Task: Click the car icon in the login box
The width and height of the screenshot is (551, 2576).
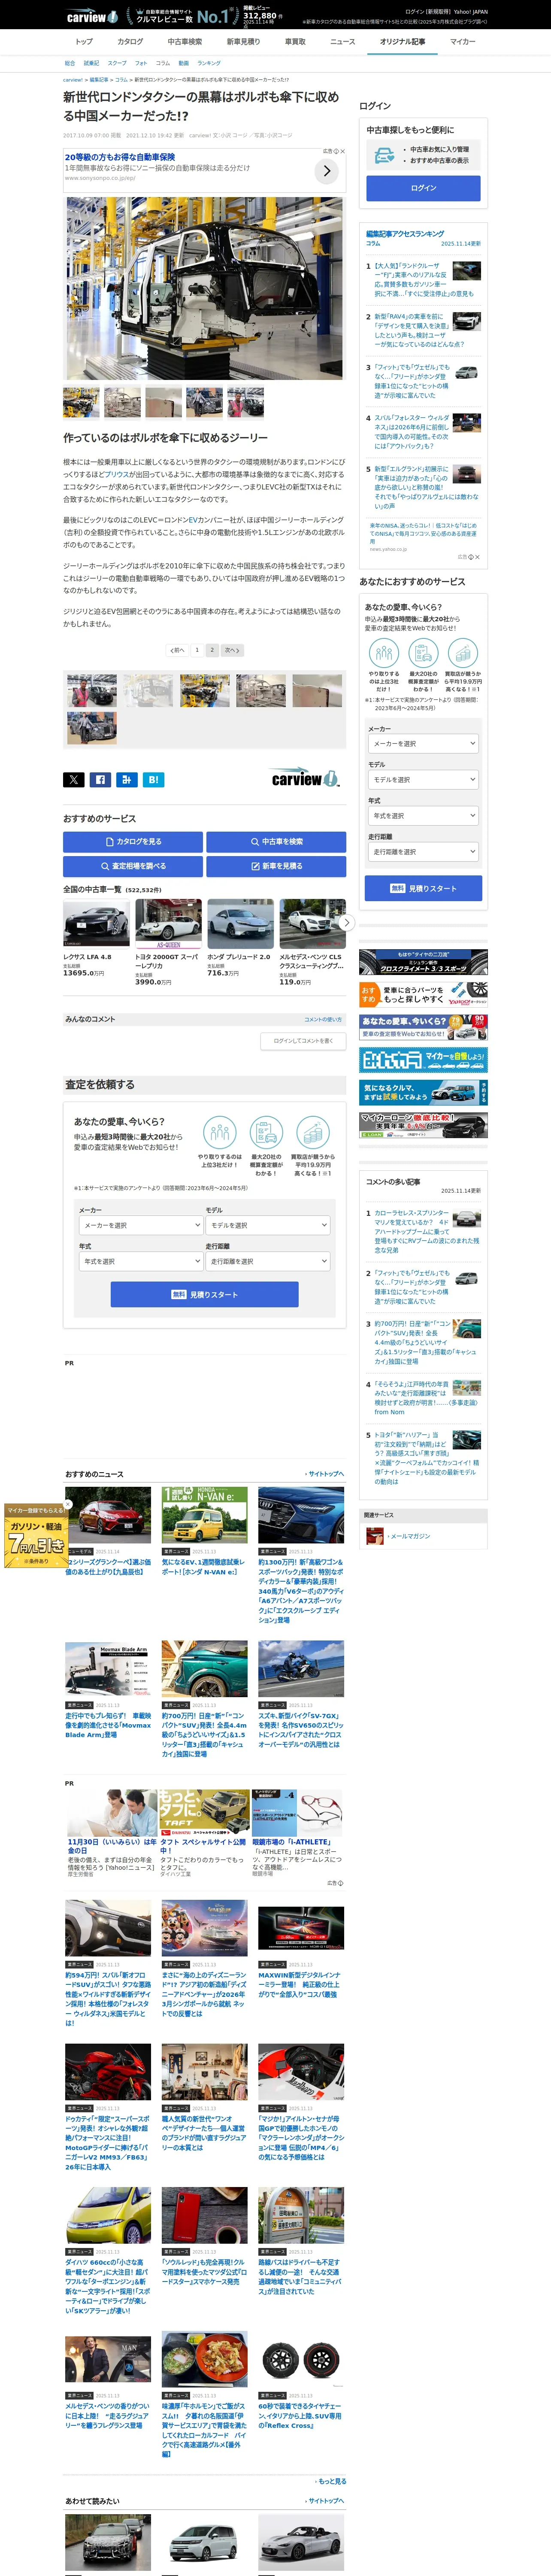Action: tap(383, 155)
